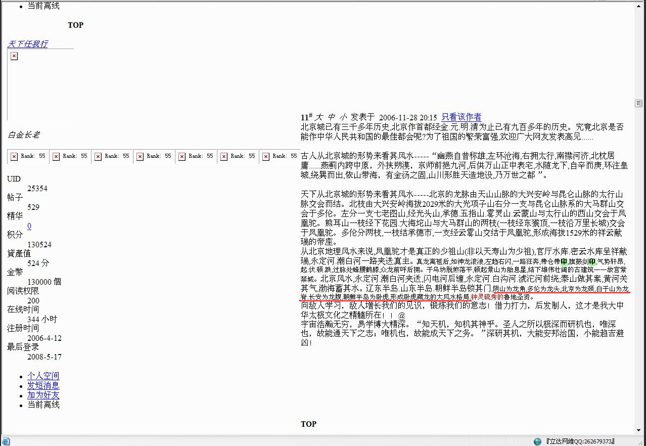Click the IE page icon in status bar
Viewport: 646px width, 446px height.
[6, 441]
